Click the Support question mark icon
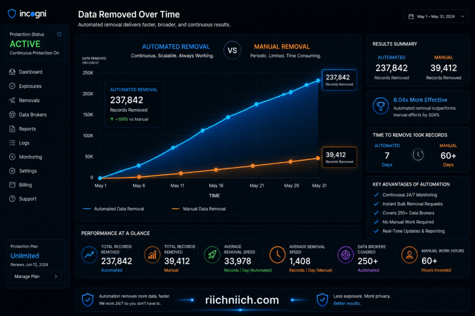Image resolution: width=475 pixels, height=316 pixels. (x=12, y=199)
